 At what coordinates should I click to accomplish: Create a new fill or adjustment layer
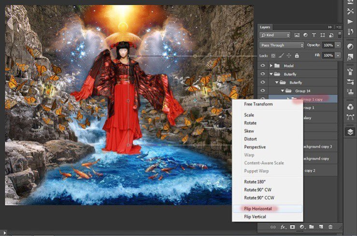pos(302,227)
